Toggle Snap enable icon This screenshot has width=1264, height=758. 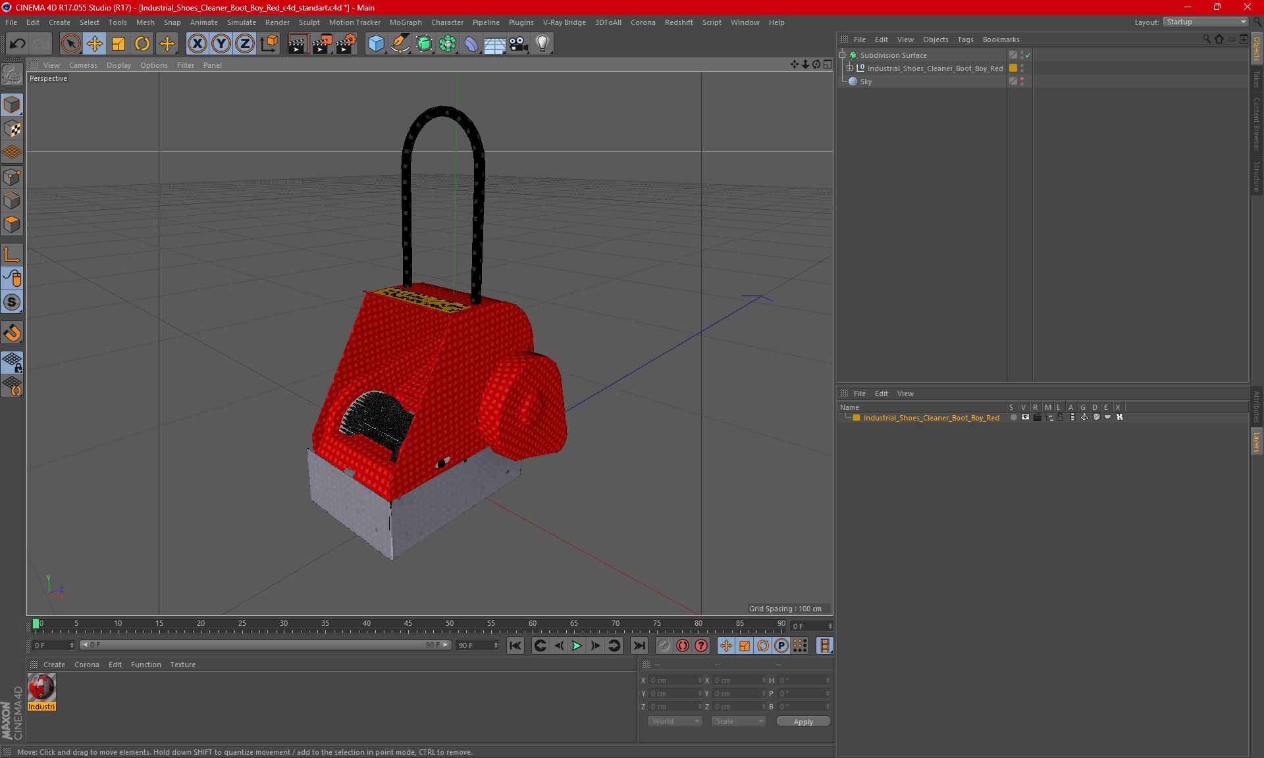[x=12, y=302]
